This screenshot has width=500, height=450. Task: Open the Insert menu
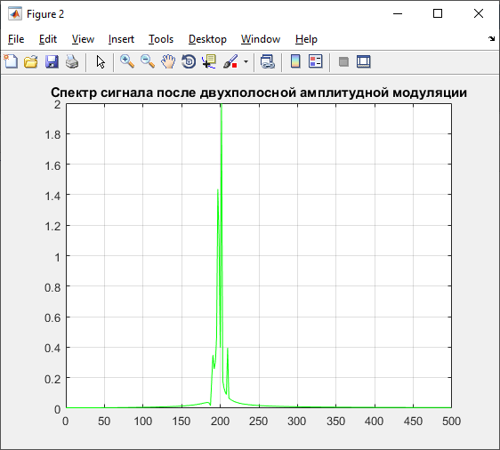(x=121, y=39)
